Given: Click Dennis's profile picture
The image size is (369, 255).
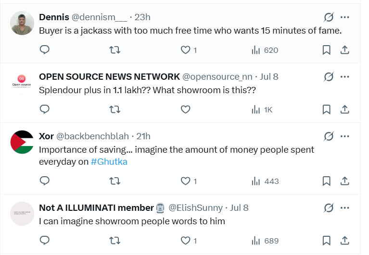Looking at the screenshot, I should pos(22,23).
